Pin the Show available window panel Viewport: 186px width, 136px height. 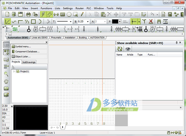[177, 42]
